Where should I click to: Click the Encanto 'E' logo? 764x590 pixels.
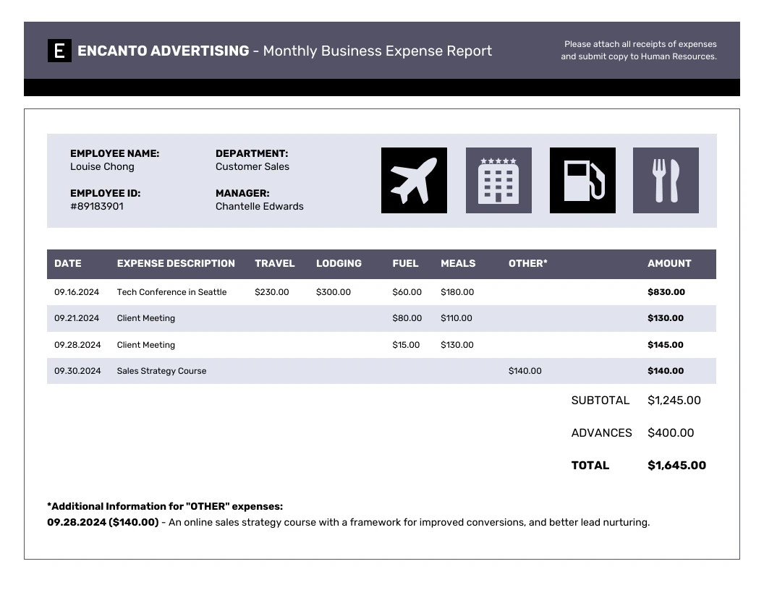tap(59, 51)
